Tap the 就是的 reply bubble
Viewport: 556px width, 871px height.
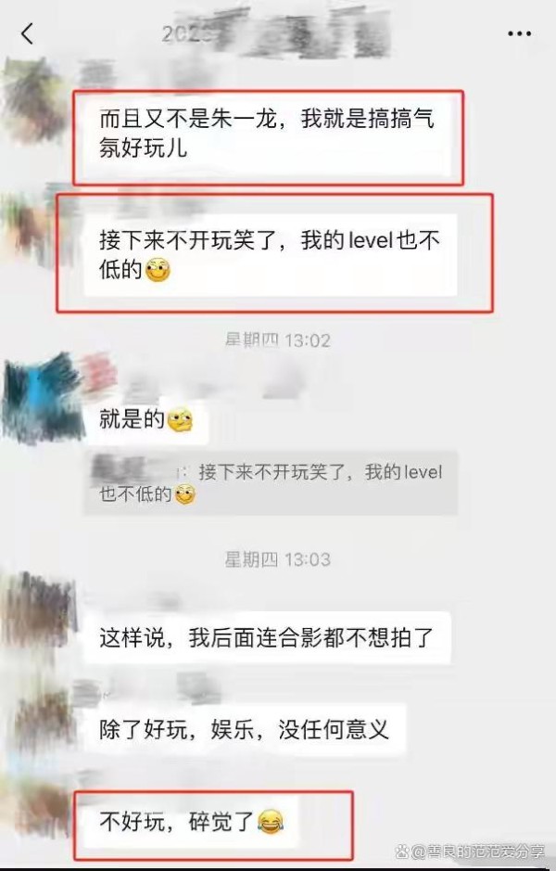pyautogui.click(x=146, y=419)
